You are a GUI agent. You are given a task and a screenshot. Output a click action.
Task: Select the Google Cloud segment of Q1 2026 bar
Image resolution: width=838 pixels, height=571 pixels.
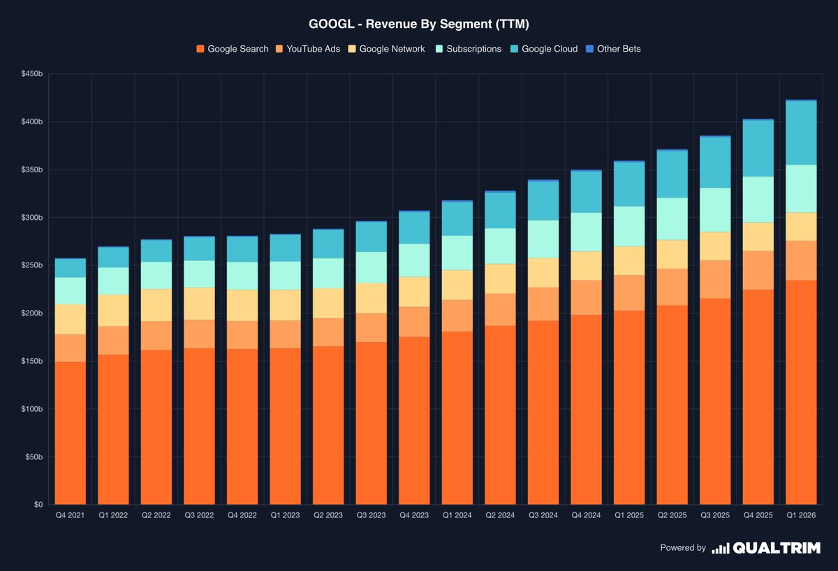pyautogui.click(x=801, y=133)
